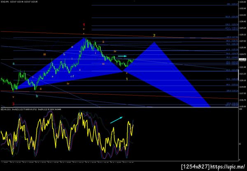The height and width of the screenshot is (171, 247).
Task: Select the 61.8 Fibonacci level label
Action: (232, 49)
